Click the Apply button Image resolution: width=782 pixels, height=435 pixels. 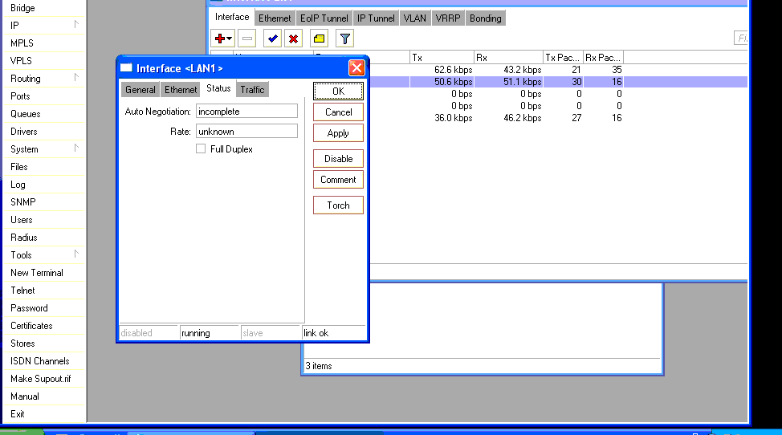[338, 133]
